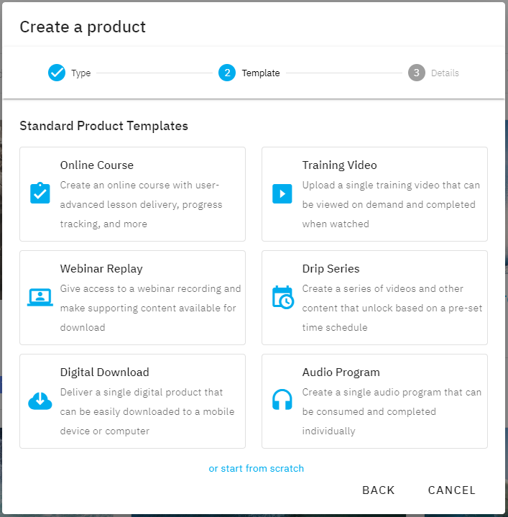
Task: Click the Drip Series description text
Action: [392, 308]
